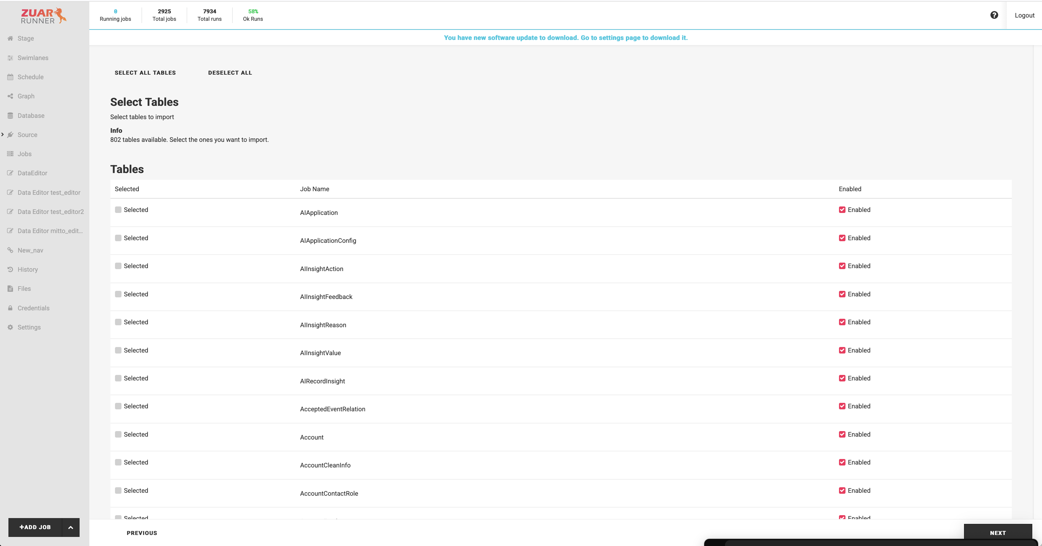1042x546 pixels.
Task: Click the AIRecordInsight job name
Action: pyautogui.click(x=323, y=381)
